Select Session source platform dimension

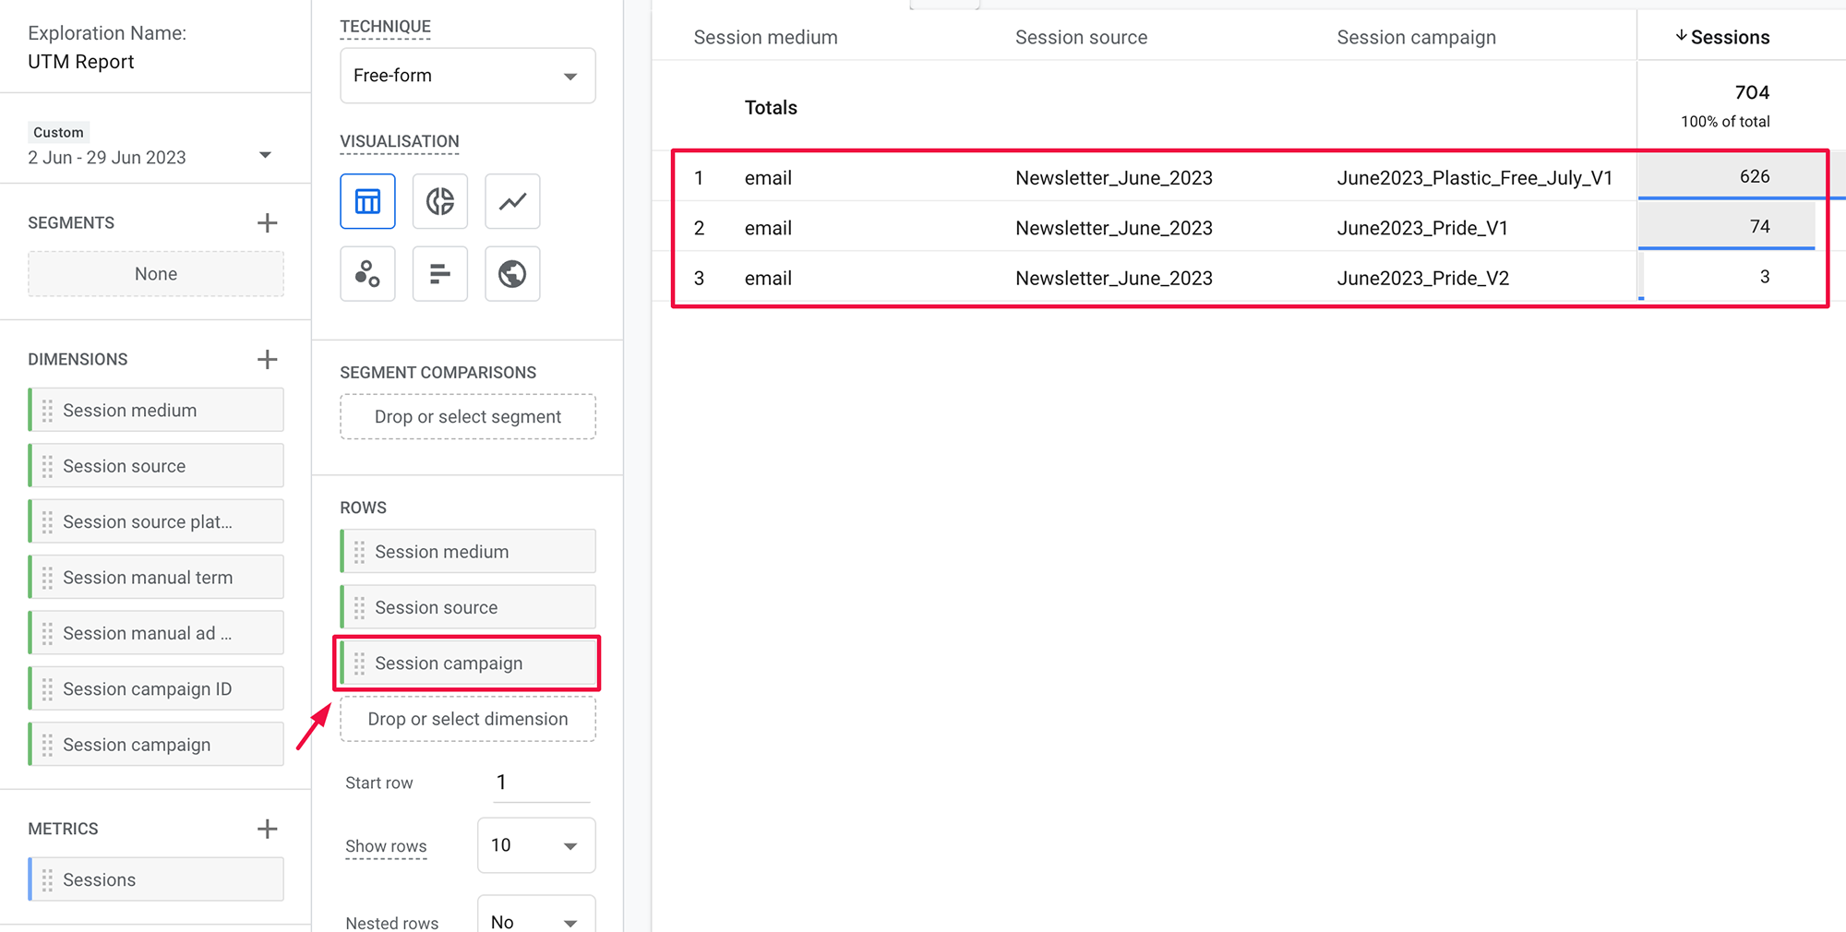tap(156, 521)
